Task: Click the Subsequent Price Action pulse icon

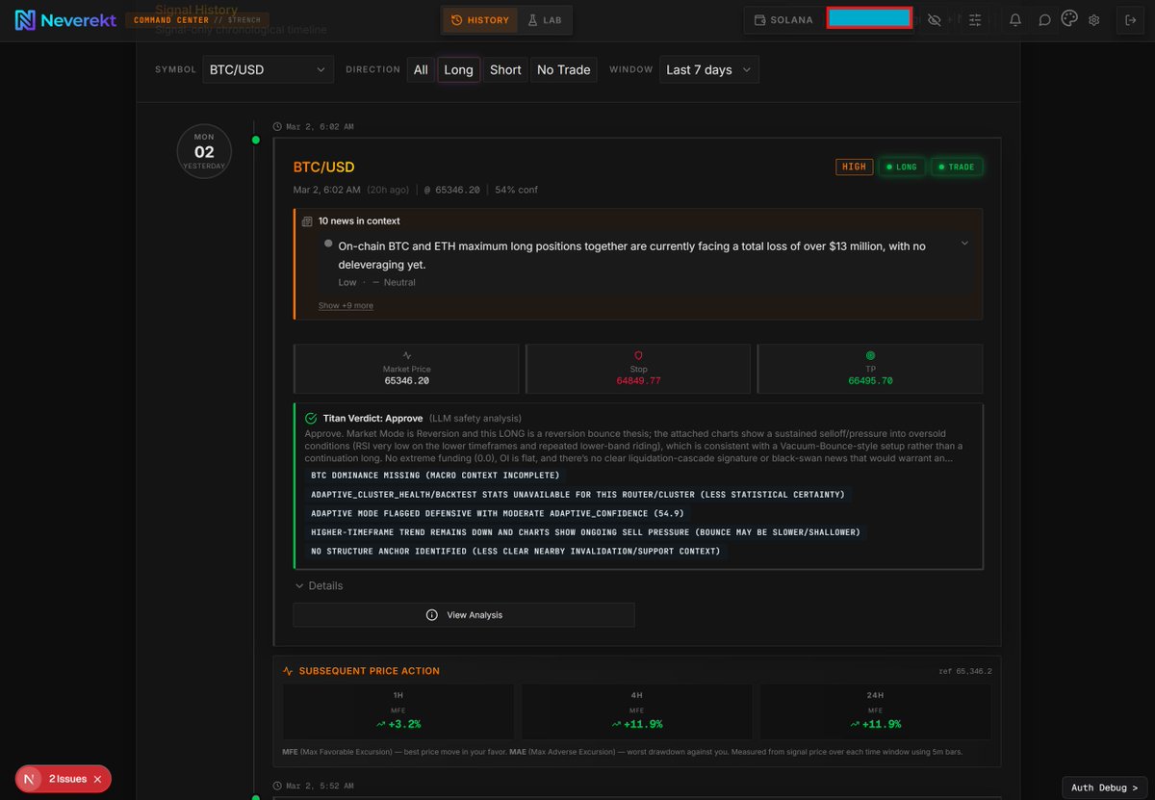Action: tap(288, 671)
